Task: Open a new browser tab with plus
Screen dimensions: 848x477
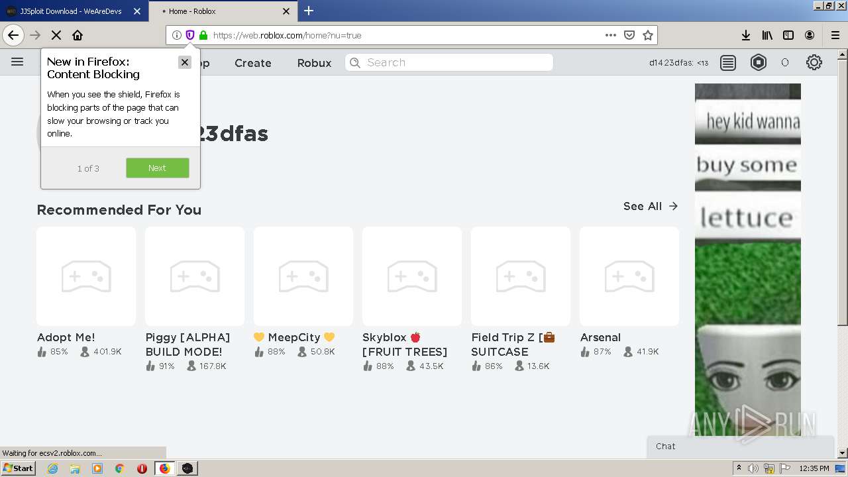Action: [x=309, y=11]
